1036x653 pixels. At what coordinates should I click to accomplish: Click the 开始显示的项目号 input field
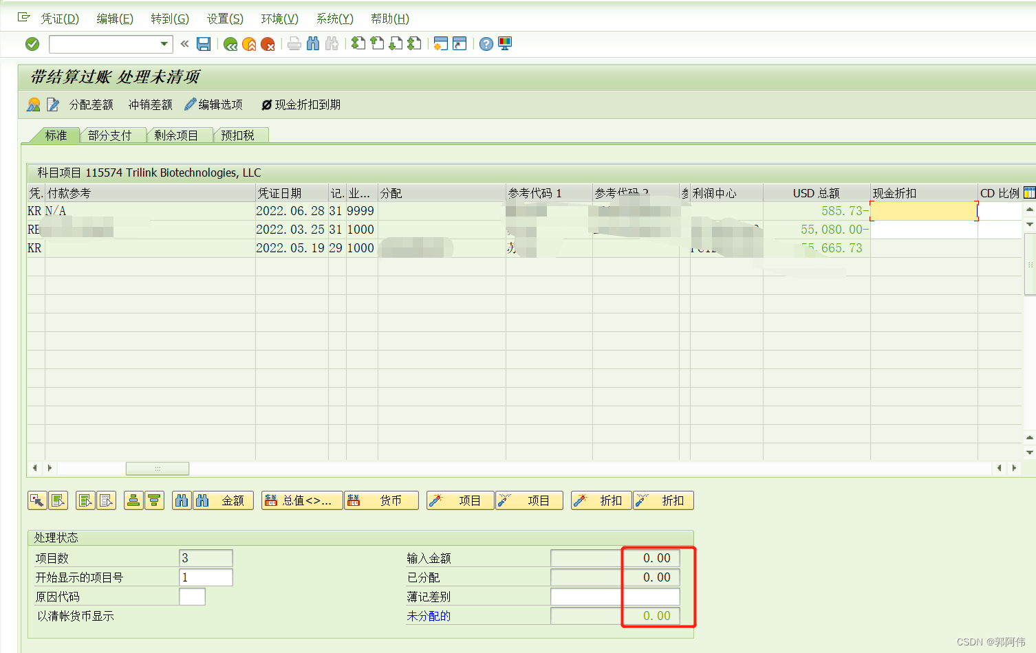pyautogui.click(x=206, y=577)
